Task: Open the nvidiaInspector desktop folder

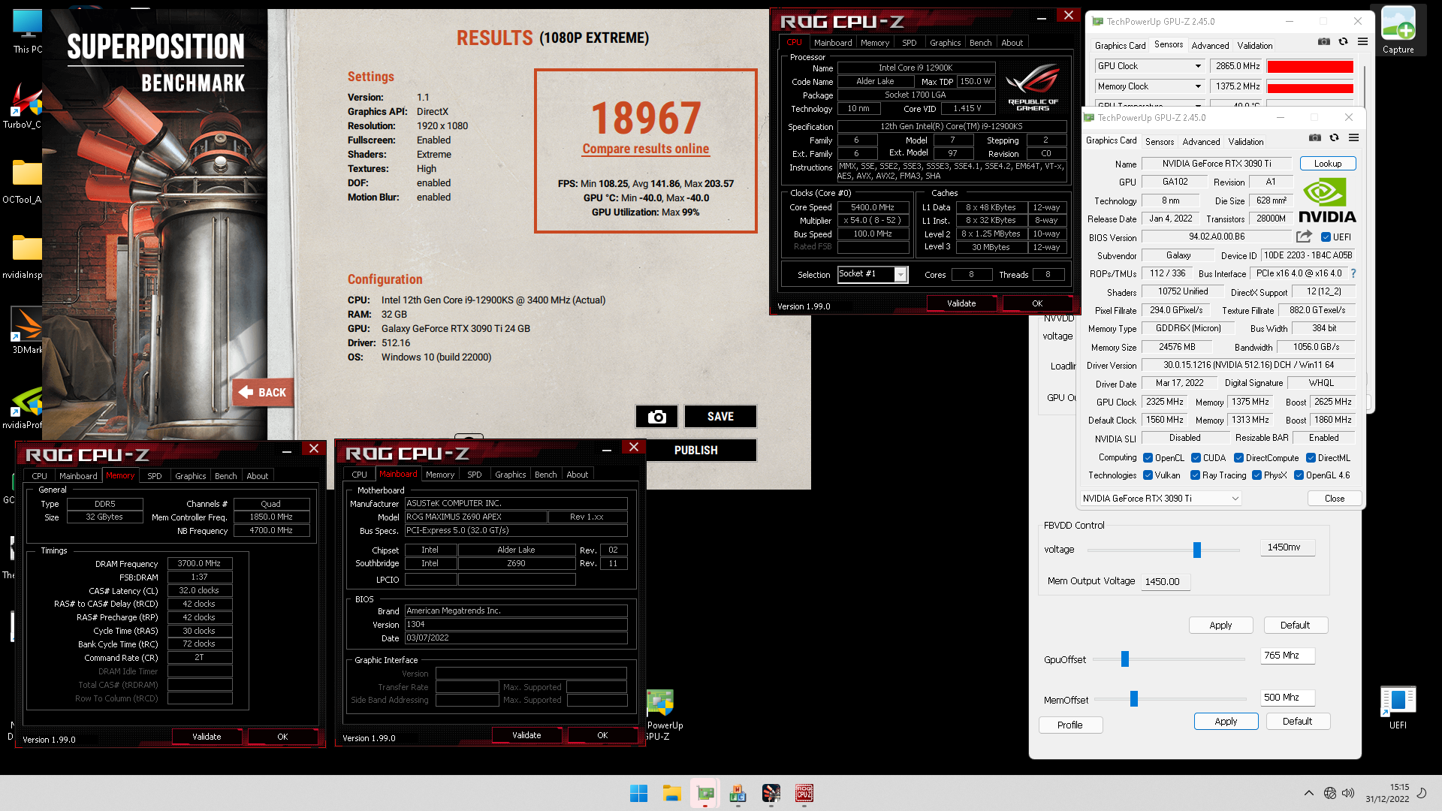Action: (27, 257)
